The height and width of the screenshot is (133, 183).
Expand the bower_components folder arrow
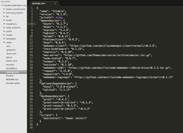pos(4,9)
